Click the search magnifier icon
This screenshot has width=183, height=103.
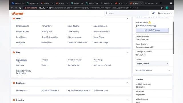pos(106,13)
